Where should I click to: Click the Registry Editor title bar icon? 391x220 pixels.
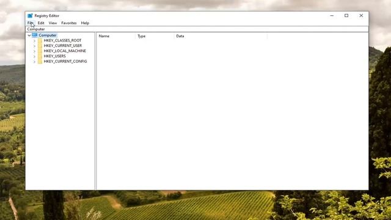tap(30, 16)
